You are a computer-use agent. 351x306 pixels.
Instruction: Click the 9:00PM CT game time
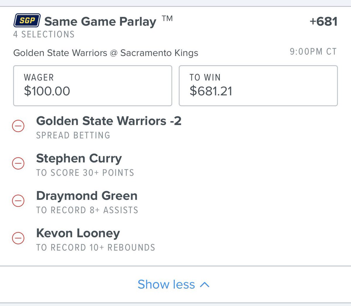313,52
